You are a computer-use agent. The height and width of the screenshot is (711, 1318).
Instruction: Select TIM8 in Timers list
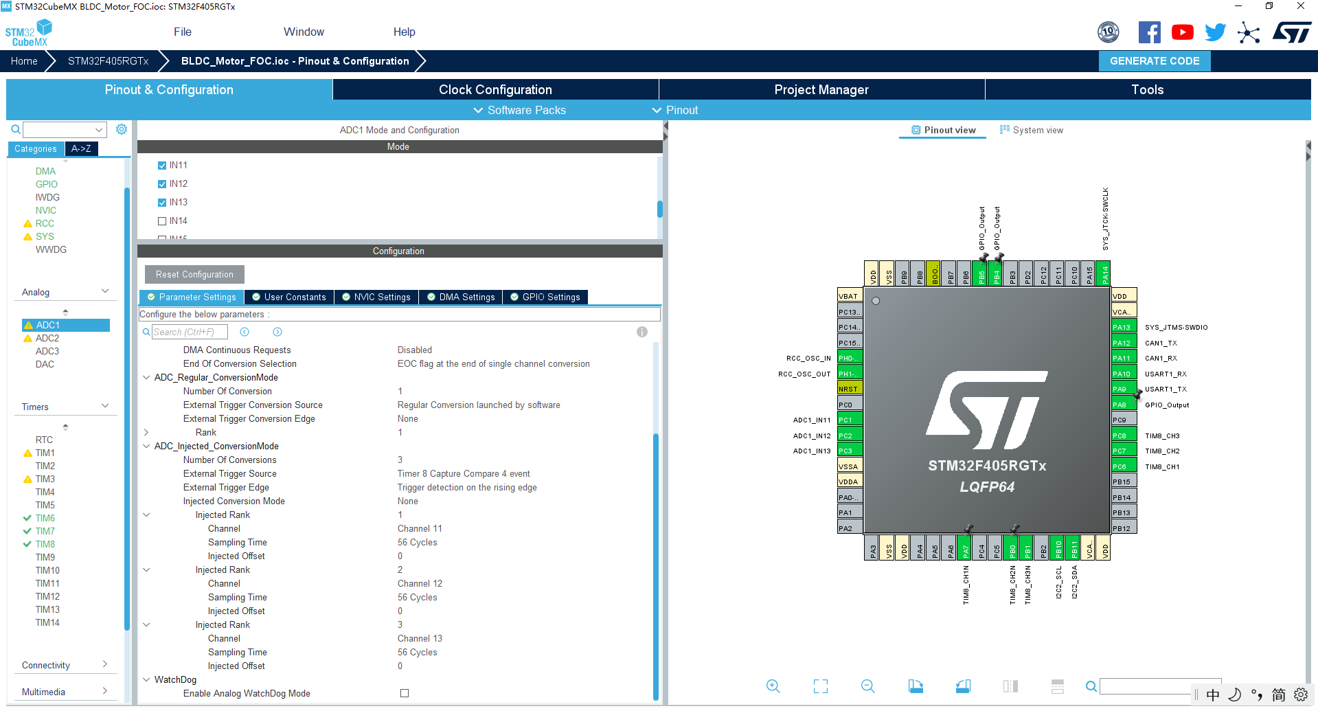coord(45,544)
